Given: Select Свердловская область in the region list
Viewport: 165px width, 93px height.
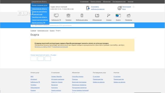Looking at the screenshot, I should pos(39,9).
